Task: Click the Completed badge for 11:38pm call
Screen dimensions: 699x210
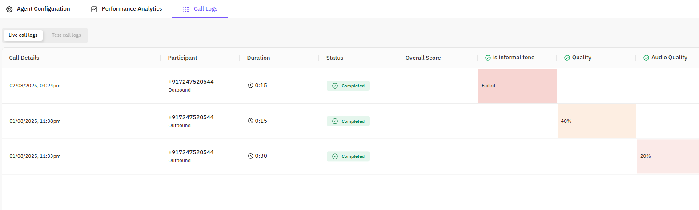Action: 348,121
